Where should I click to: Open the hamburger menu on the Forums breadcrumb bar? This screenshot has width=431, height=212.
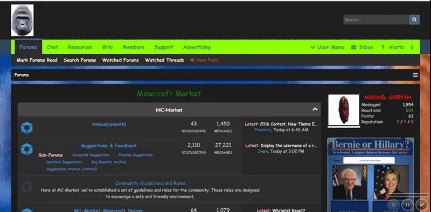[x=415, y=75]
